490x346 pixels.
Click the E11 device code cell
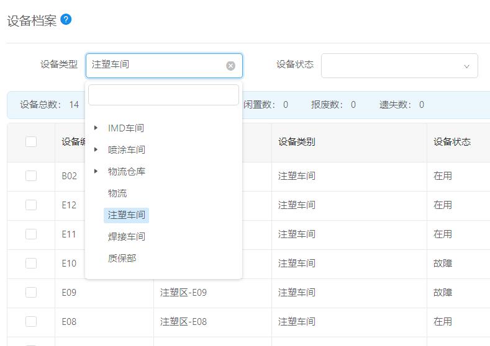click(x=69, y=234)
